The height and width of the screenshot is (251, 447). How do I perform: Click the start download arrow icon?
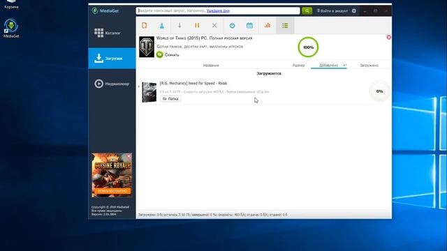pos(179,25)
